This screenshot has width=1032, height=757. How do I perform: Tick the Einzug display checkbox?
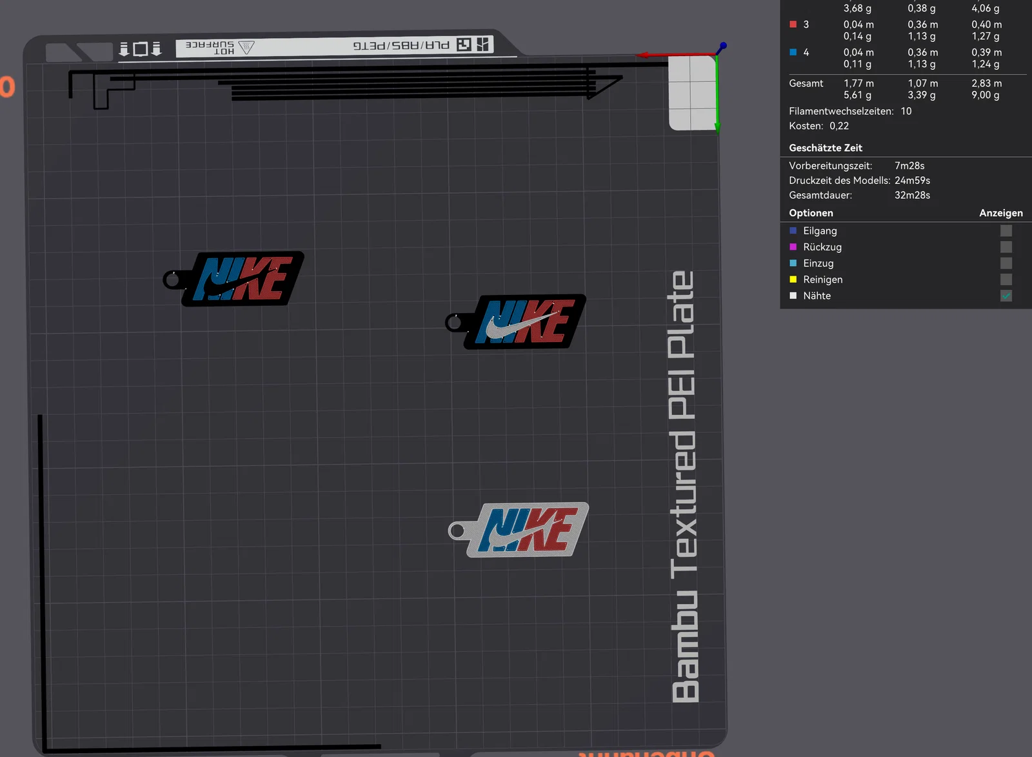tap(1006, 263)
